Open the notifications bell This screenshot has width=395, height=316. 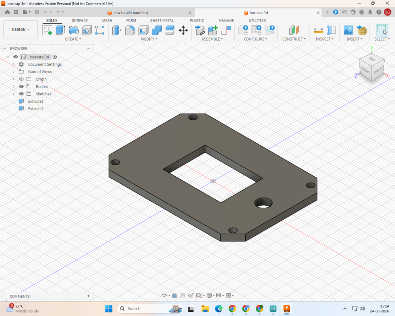[370, 12]
